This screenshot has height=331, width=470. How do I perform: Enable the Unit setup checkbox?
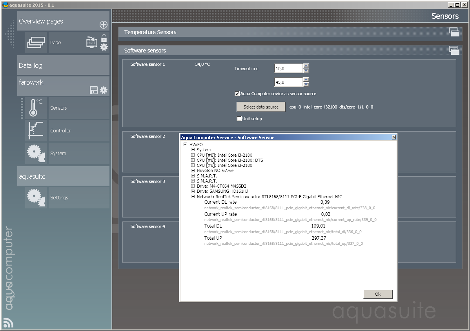click(x=239, y=119)
